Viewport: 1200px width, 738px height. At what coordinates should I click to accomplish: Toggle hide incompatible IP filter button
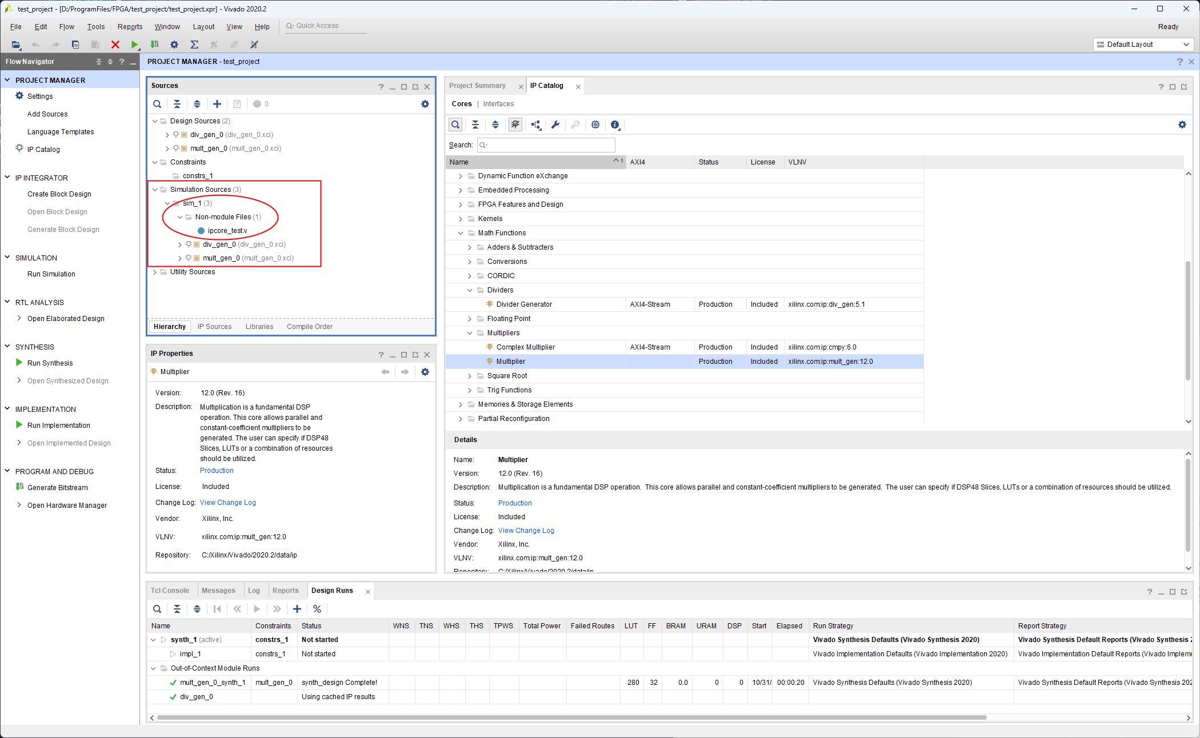tap(515, 125)
